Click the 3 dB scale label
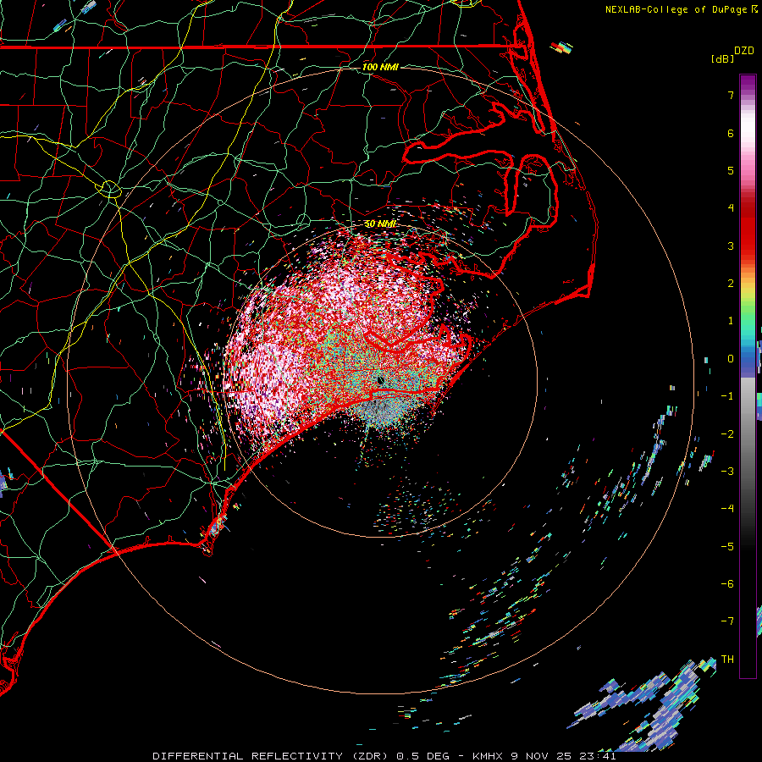762x762 pixels. point(731,246)
